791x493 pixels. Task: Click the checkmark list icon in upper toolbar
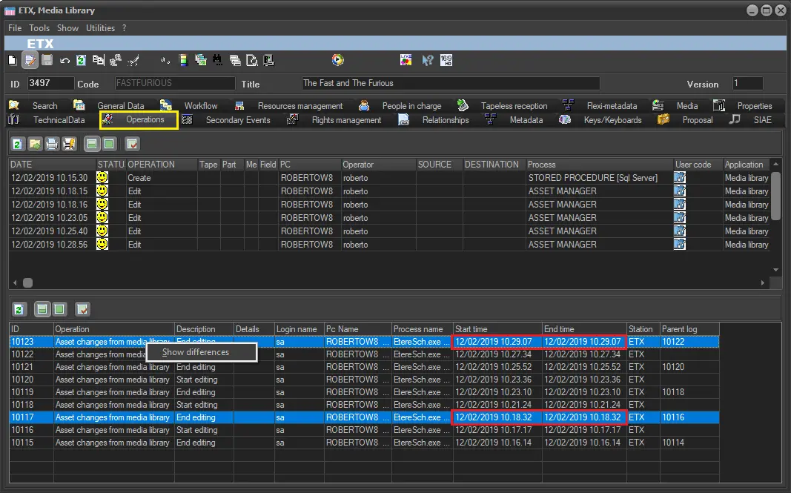[131, 144]
